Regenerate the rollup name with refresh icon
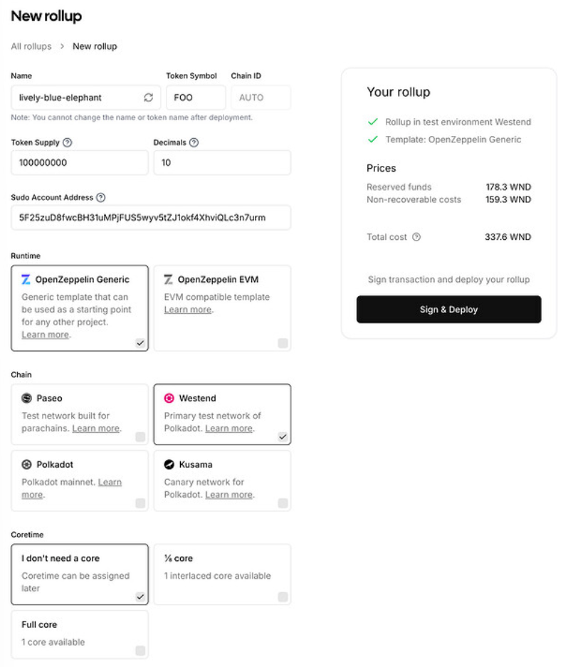 point(148,98)
